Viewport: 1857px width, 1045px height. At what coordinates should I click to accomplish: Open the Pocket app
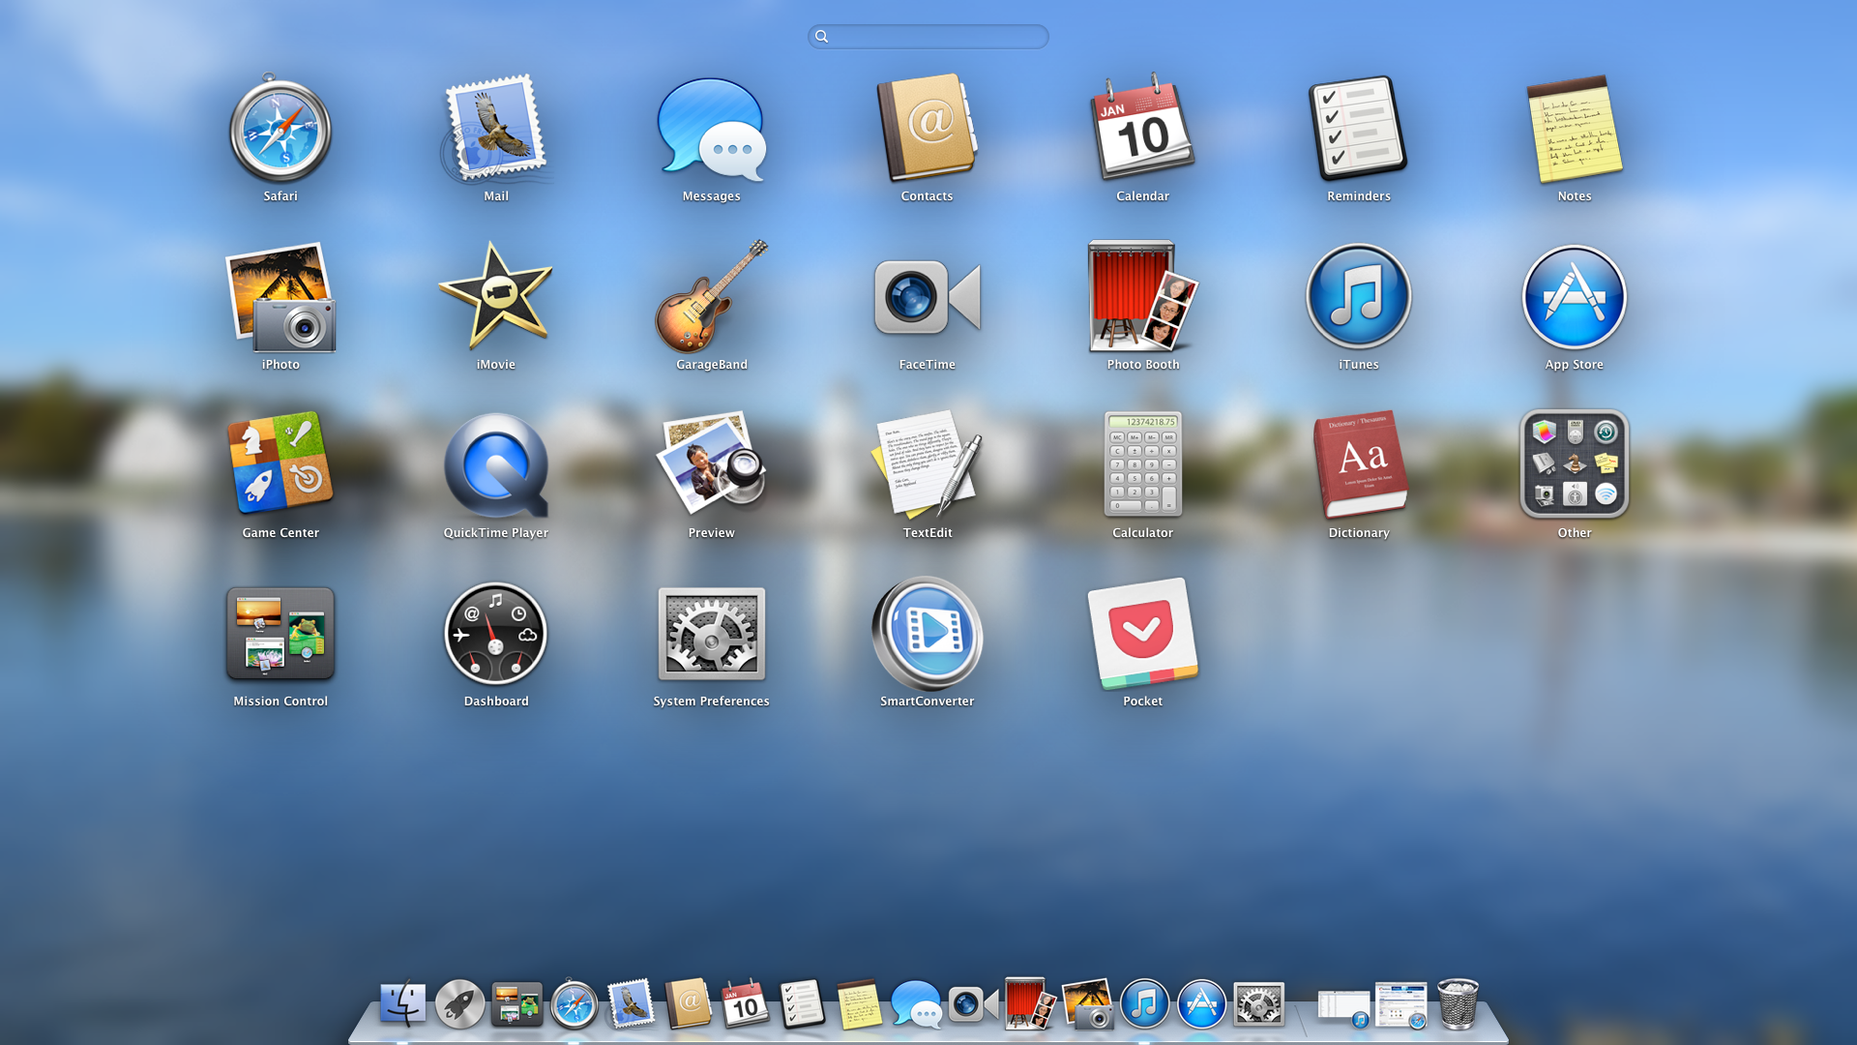tap(1142, 634)
